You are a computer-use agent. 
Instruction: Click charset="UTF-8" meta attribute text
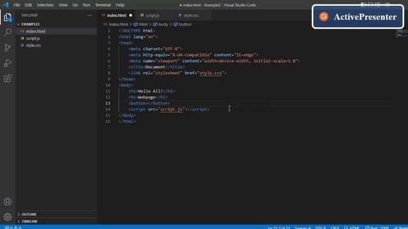coord(161,49)
